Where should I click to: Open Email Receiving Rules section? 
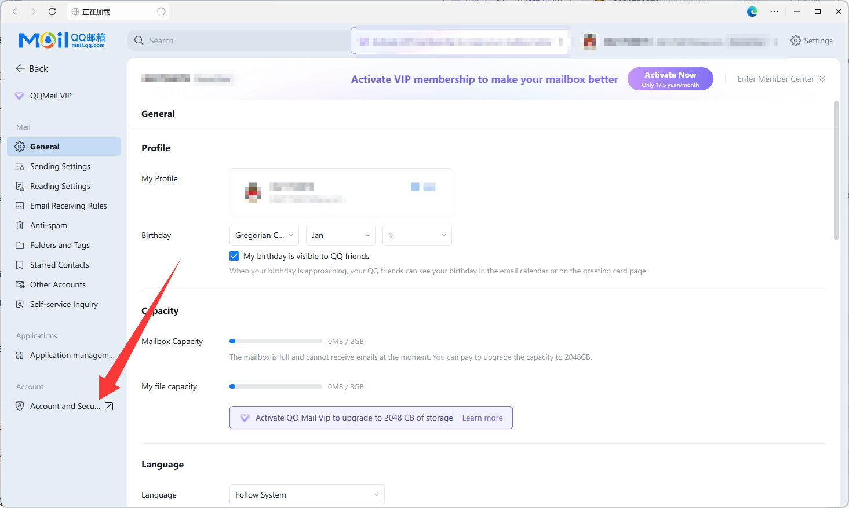(64, 206)
